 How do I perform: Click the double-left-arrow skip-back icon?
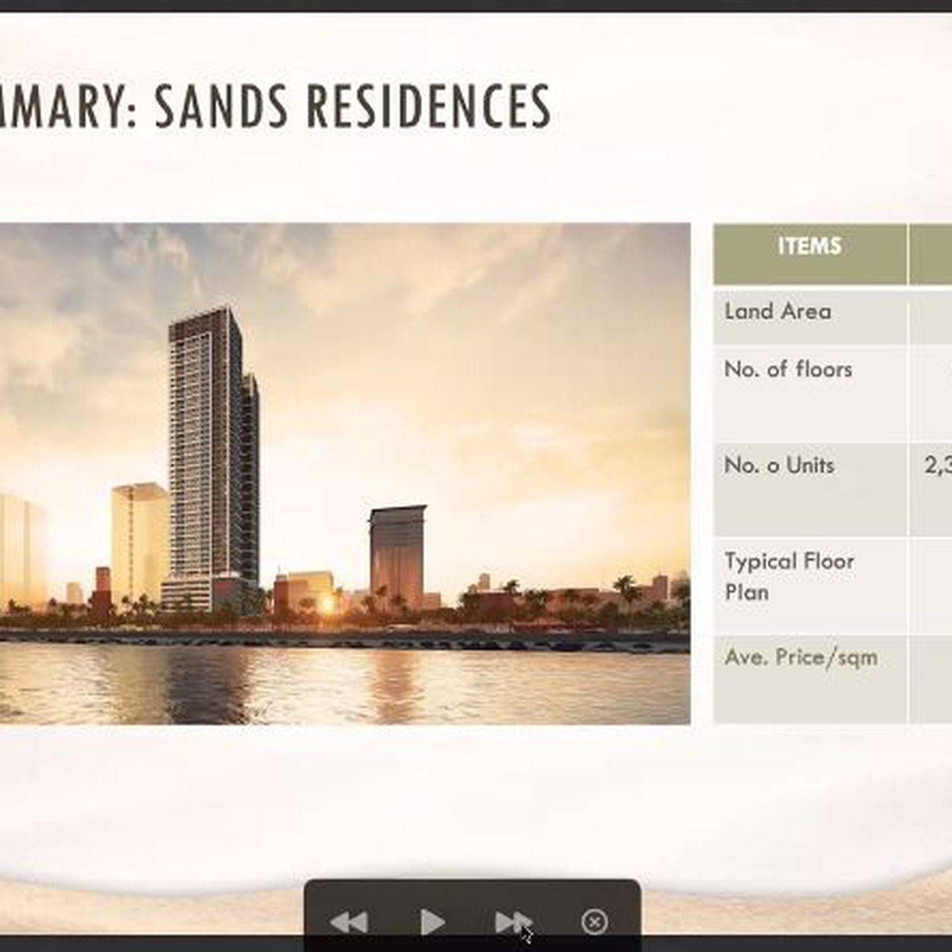[349, 922]
